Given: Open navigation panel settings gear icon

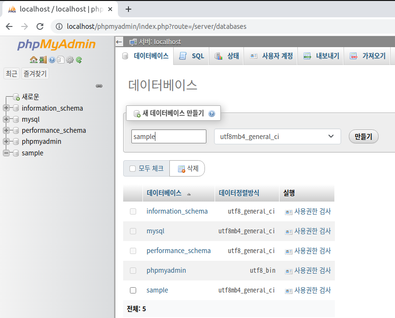Looking at the screenshot, I should (x=70, y=60).
